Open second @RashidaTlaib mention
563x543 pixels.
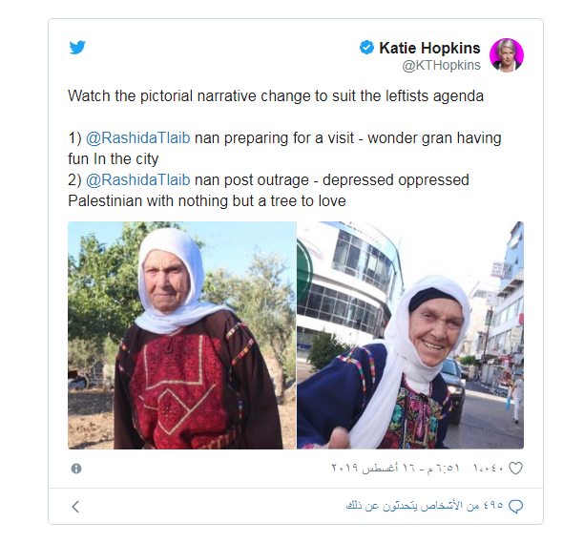pos(137,180)
